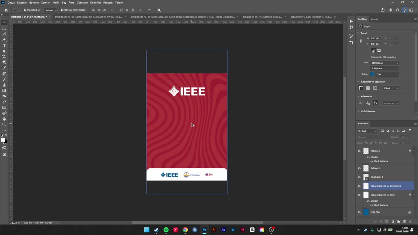
Task: Open the Çeşit layer filter dropdown
Action: [x=367, y=131]
